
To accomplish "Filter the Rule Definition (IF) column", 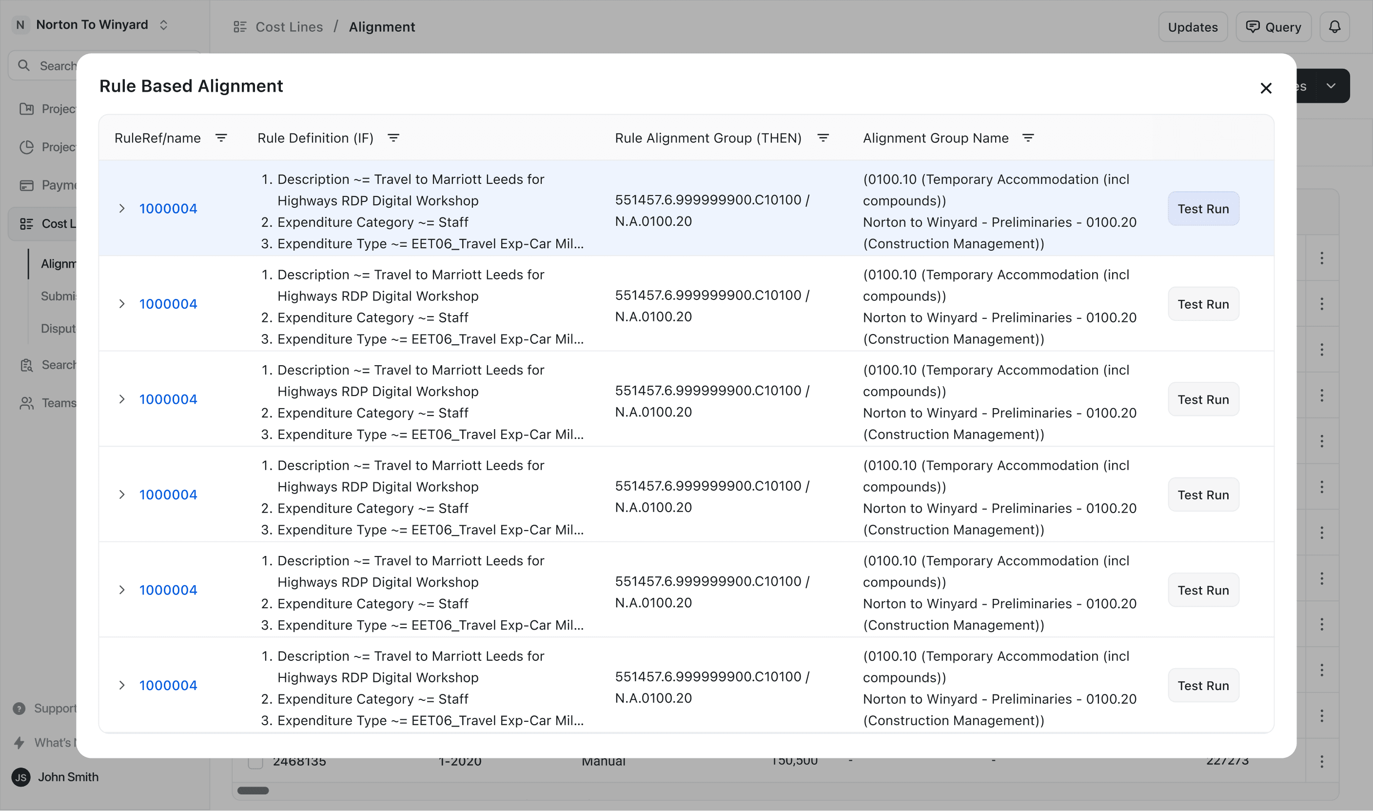I will (x=393, y=138).
